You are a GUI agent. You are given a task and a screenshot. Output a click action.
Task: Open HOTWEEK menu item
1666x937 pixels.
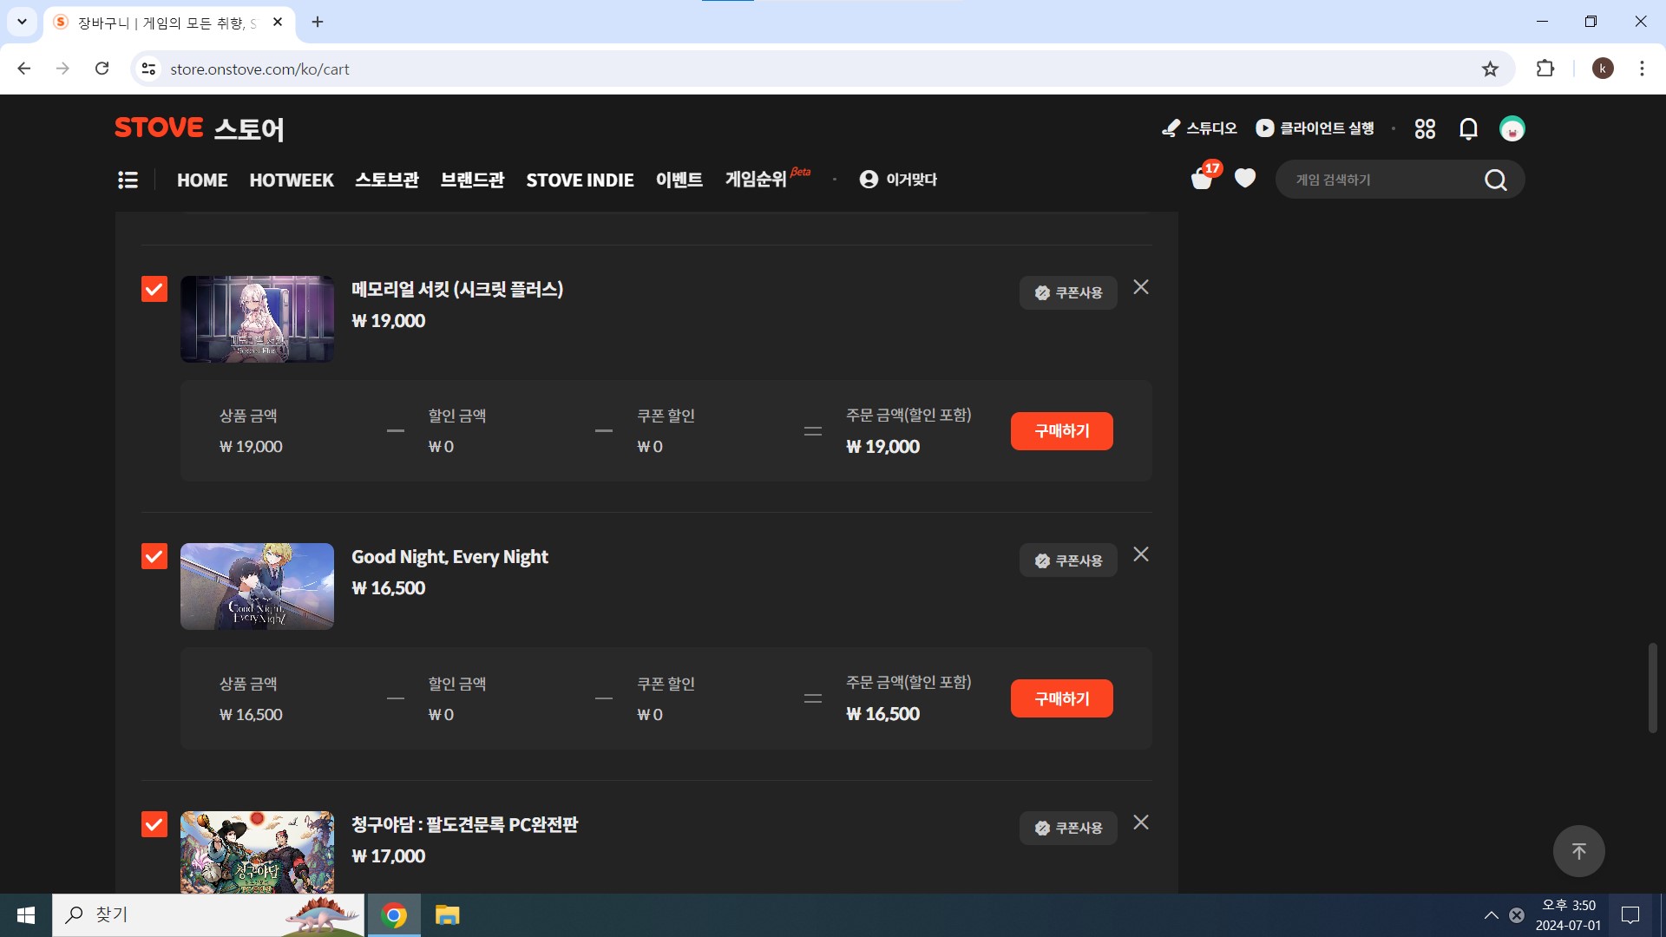[292, 180]
